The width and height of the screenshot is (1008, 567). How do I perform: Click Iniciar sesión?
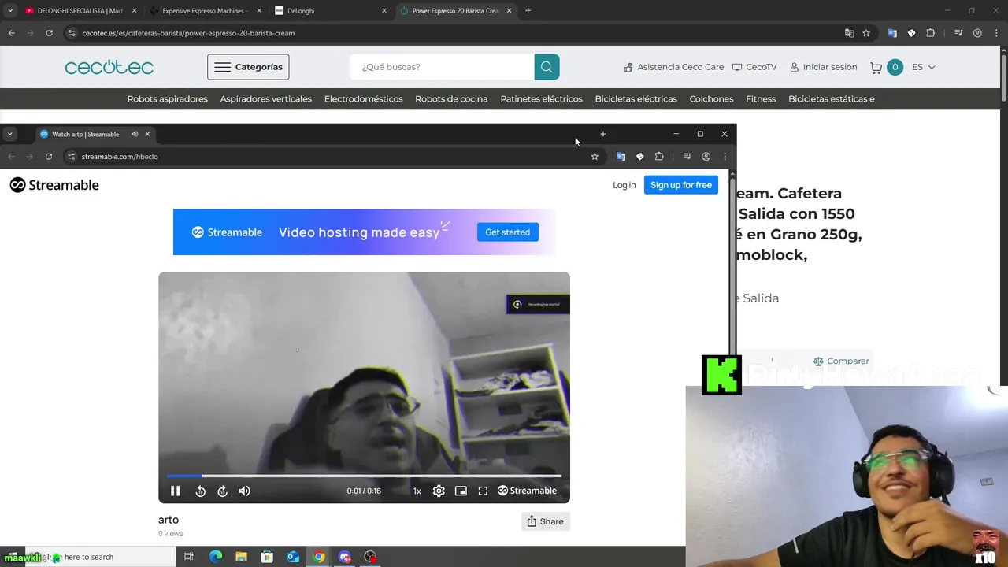coord(823,67)
